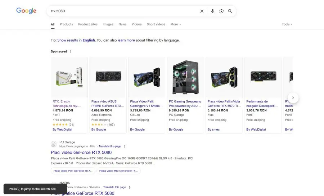Screen dimensions: 324x196
Task: Open PC Garage result three-dot options
Action: 125,146
